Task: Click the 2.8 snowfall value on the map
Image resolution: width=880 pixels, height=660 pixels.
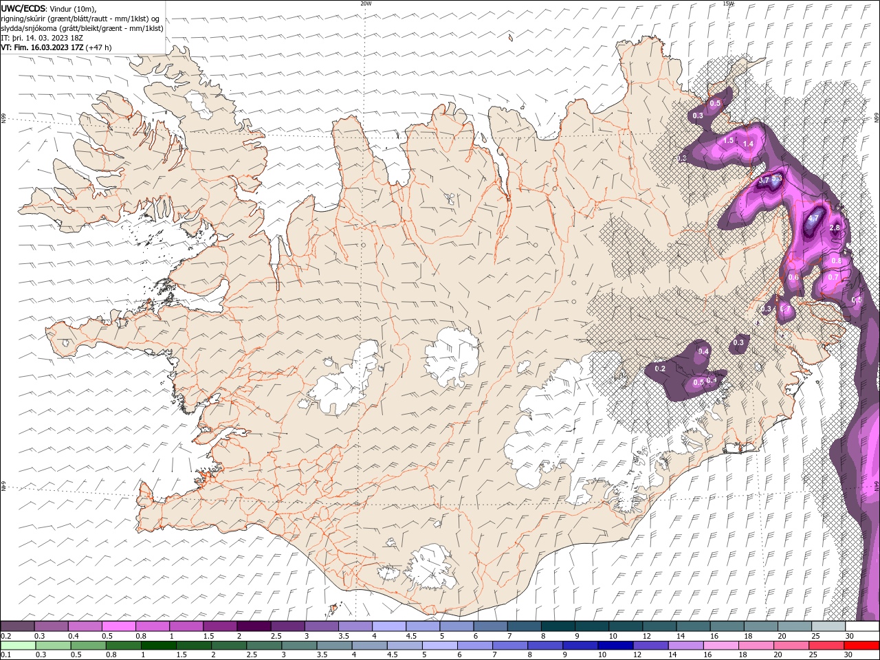Action: pos(835,228)
